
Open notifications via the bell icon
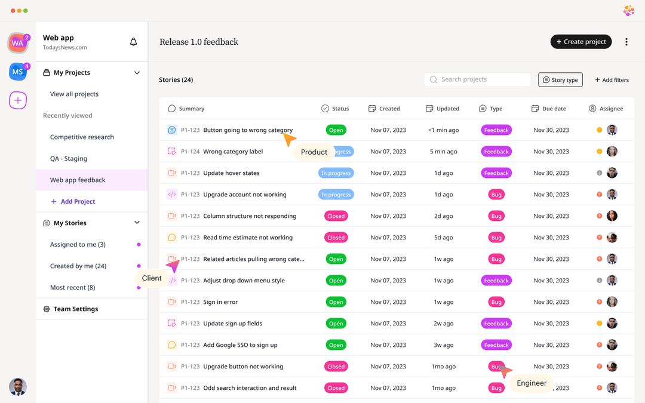tap(133, 42)
